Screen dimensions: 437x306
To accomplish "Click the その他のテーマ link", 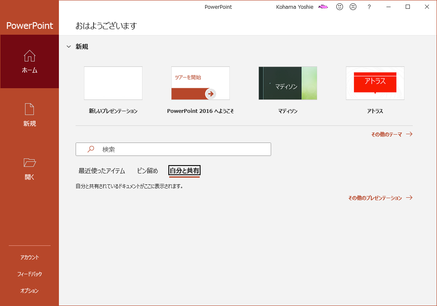I will [x=391, y=135].
